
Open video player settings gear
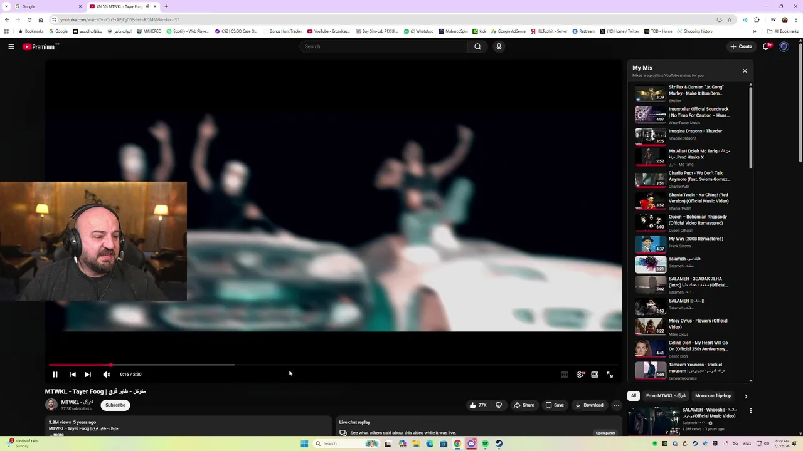580,375
